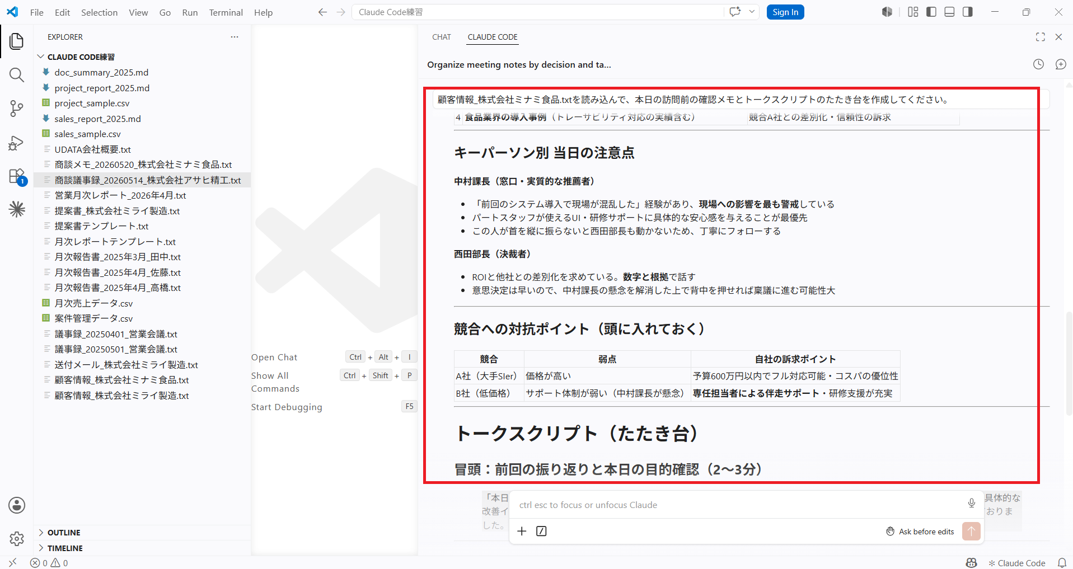Go forward with the navigation arrow
Viewport: 1073px width, 569px height.
pos(341,12)
